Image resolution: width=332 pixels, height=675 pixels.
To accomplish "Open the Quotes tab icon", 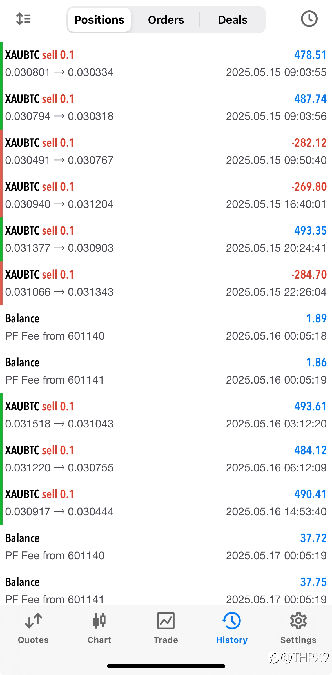I will click(33, 621).
